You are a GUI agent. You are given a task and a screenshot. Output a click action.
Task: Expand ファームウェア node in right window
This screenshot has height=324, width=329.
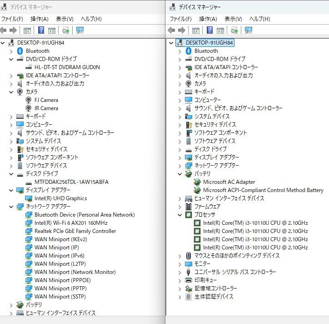coord(179,207)
